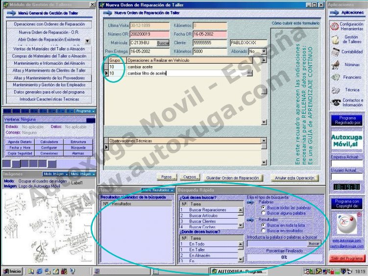Open Agenda Dietario tool
Image resolution: width=368 pixels, height=276 pixels.
[20, 142]
